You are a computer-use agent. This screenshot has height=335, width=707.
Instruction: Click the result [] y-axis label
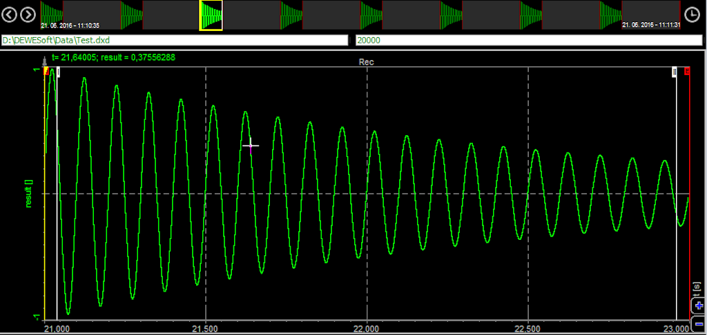29,194
